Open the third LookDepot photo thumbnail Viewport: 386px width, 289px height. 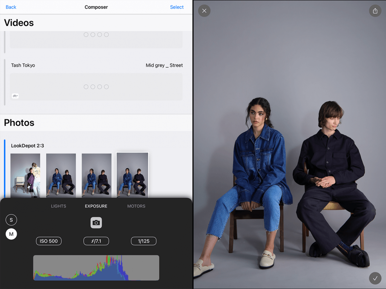pos(96,175)
